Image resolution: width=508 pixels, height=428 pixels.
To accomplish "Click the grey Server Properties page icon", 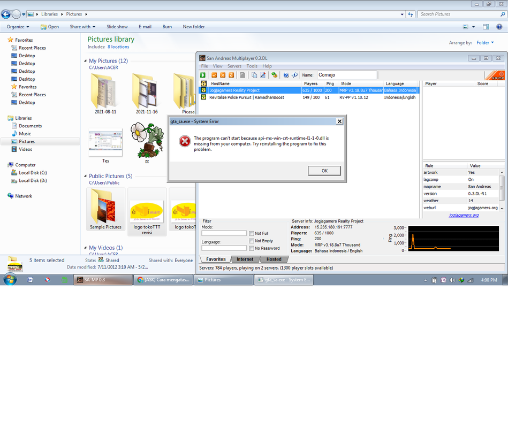I will 242,75.
